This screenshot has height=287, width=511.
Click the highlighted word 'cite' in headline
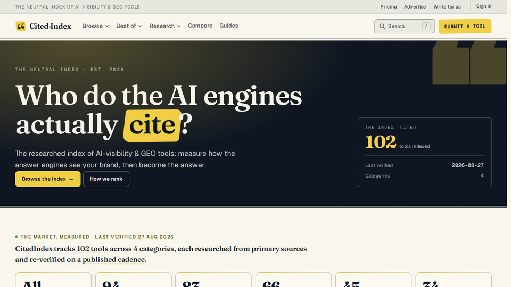click(x=152, y=125)
